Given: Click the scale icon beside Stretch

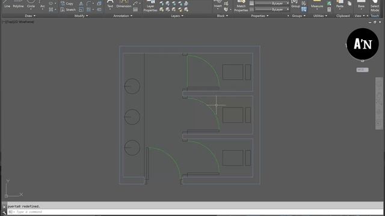Looking at the screenshot, I should coord(81,10).
